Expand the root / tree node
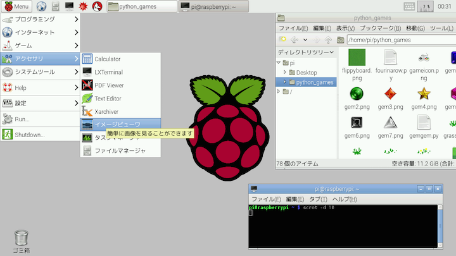 [x=279, y=92]
